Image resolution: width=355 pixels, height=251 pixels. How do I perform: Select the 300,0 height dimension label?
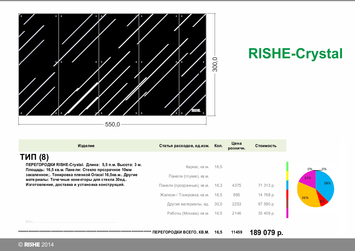(215, 65)
